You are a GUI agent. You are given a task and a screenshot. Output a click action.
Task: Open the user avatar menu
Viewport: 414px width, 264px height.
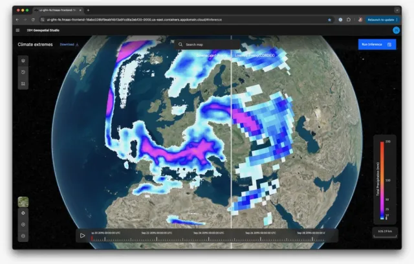tap(396, 30)
